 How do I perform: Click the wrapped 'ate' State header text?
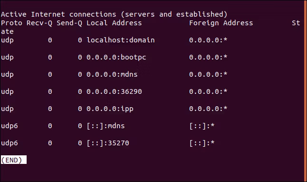[x=7, y=31]
